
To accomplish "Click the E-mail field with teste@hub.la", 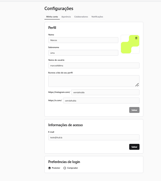I will tap(94, 137).
